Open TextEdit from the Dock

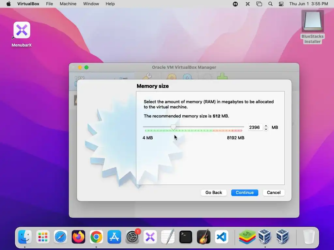tap(168, 237)
